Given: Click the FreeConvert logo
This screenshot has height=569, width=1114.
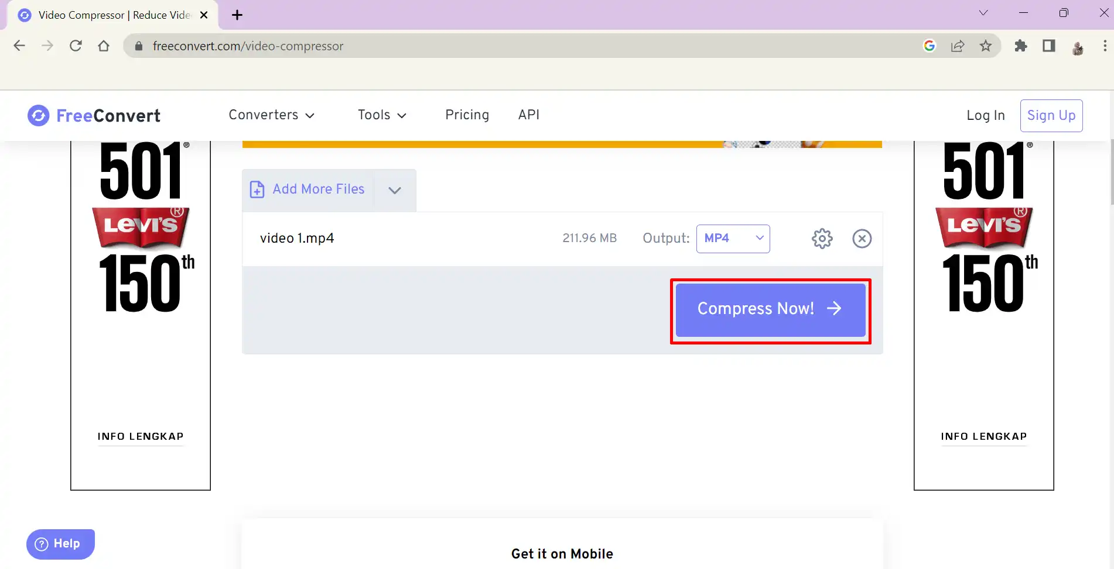Looking at the screenshot, I should point(94,116).
